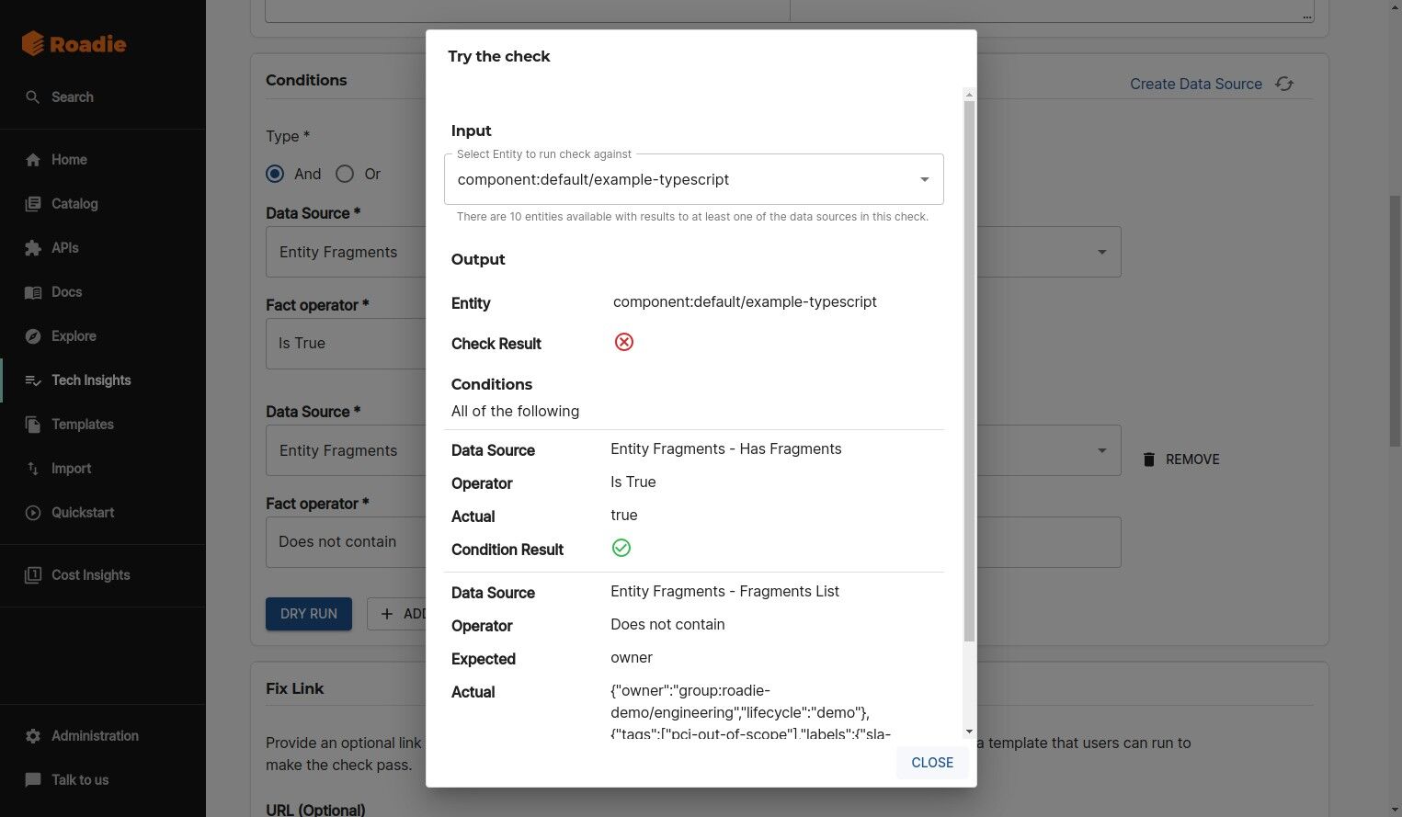The image size is (1402, 817).
Task: Go to Catalog in the sidebar
Action: tap(74, 204)
